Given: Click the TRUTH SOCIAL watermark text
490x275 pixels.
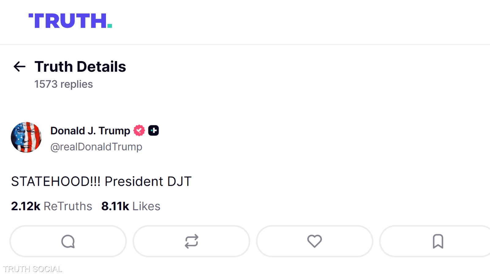Looking at the screenshot, I should [32, 269].
